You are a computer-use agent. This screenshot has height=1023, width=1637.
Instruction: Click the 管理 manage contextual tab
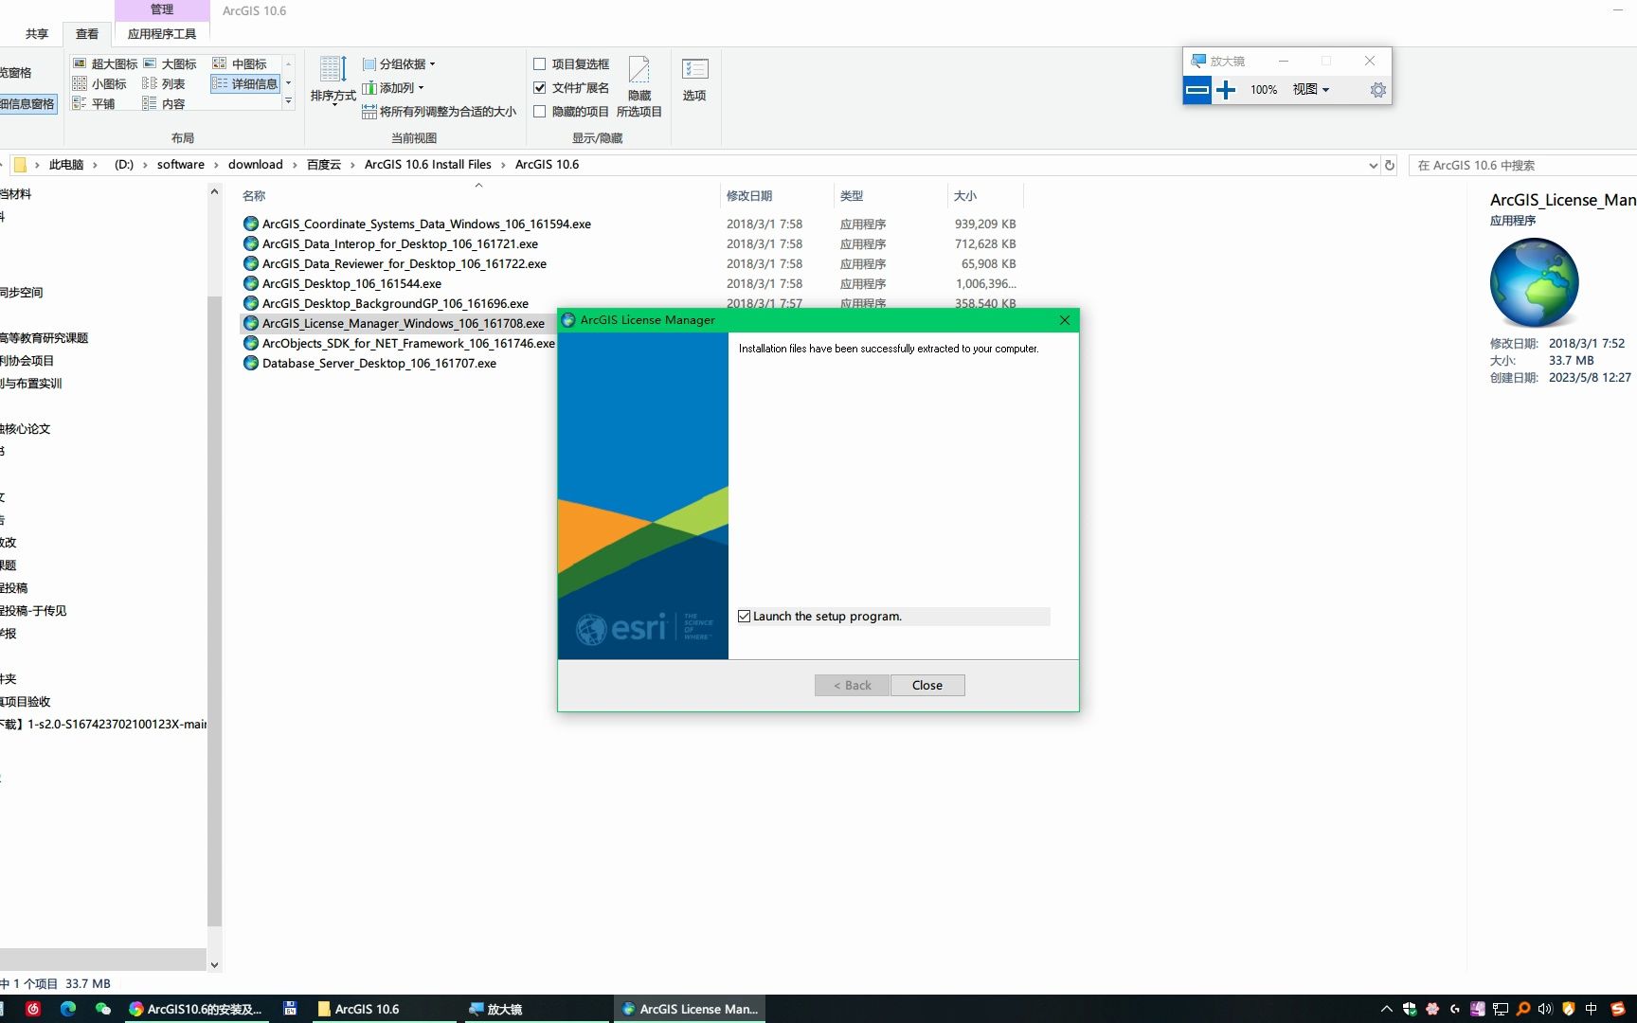coord(162,9)
